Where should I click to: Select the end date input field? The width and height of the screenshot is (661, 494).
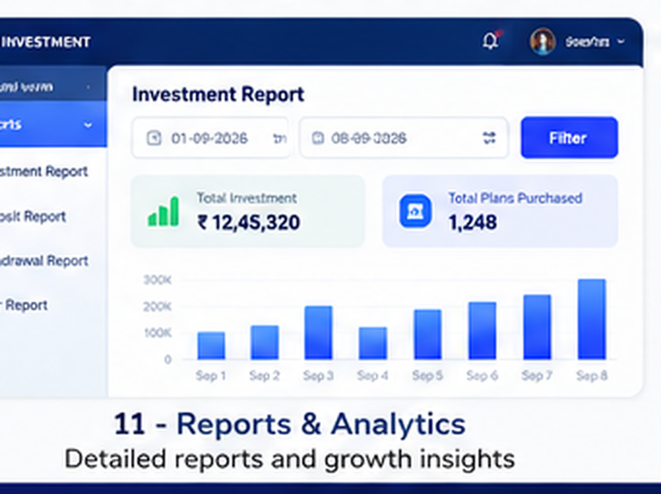[404, 138]
